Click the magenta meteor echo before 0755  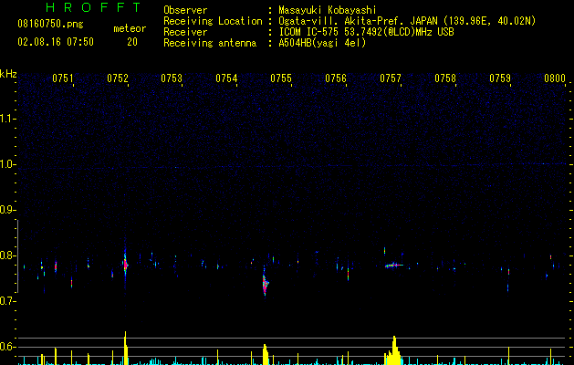(265, 284)
